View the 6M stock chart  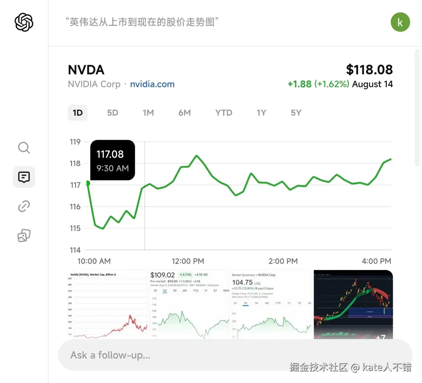click(184, 113)
